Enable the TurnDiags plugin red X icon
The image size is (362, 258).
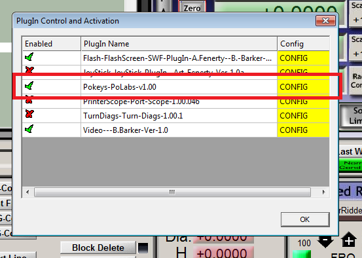[x=29, y=114]
